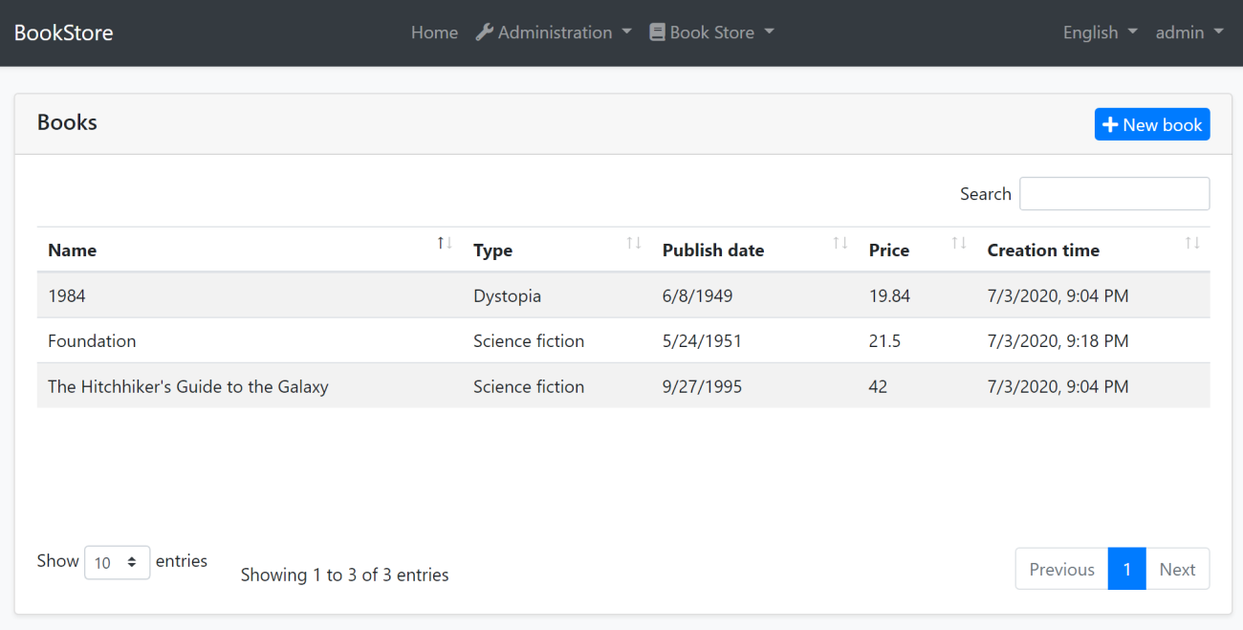This screenshot has width=1243, height=630.
Task: Click the Previous pagination button
Action: click(1061, 569)
